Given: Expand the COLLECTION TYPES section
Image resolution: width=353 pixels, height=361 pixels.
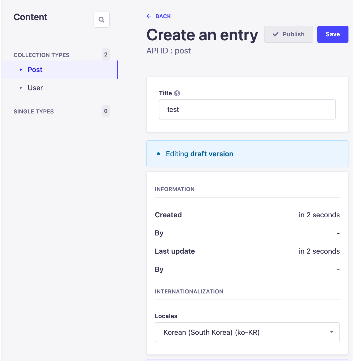Looking at the screenshot, I should coord(41,55).
